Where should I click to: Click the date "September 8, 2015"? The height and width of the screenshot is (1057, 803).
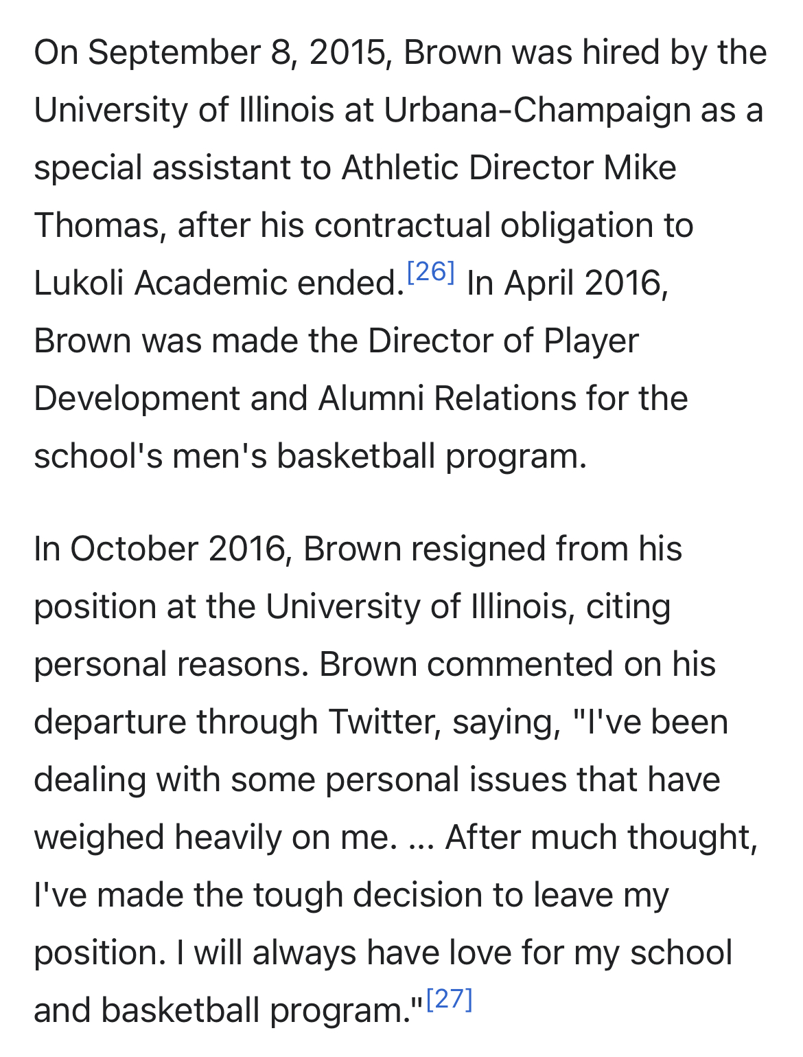pyautogui.click(x=237, y=53)
